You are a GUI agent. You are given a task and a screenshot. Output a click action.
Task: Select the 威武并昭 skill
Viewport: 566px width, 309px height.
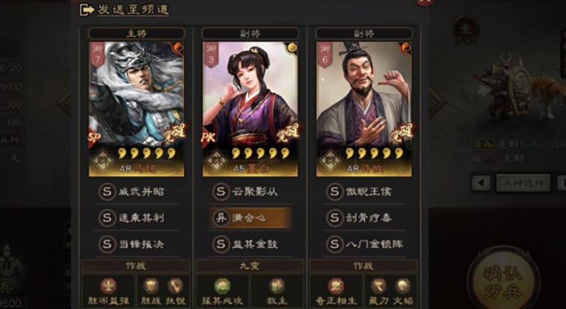pos(136,192)
